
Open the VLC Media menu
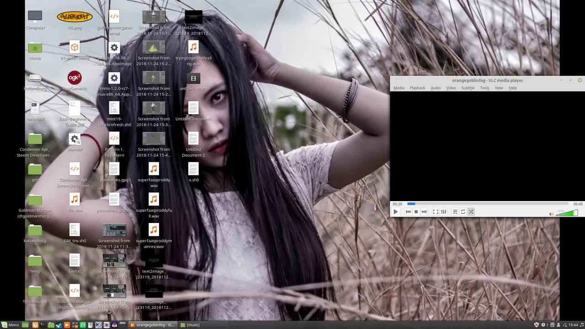pos(399,88)
